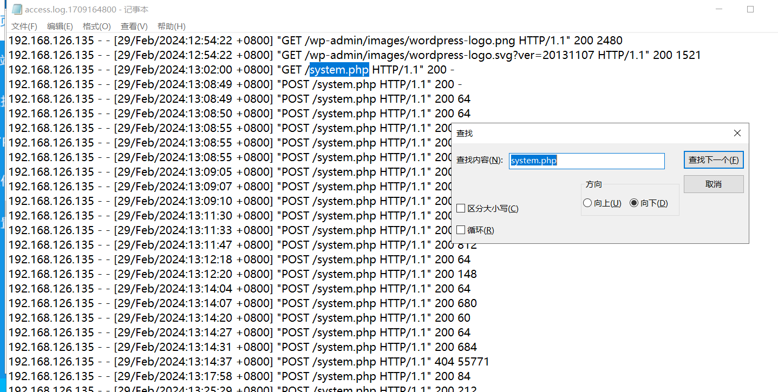
Task: Click the log line with 404 55771
Action: tap(249, 362)
